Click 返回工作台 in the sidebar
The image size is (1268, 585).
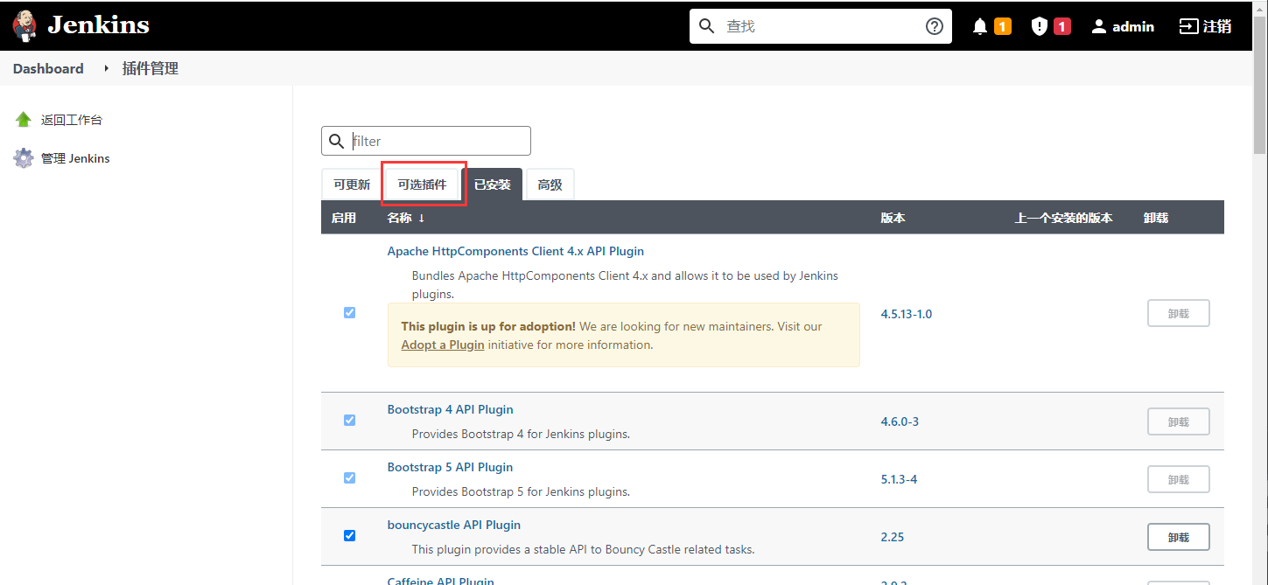tap(72, 120)
